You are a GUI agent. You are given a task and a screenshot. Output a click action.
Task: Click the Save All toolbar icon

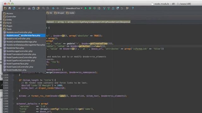[10, 8]
